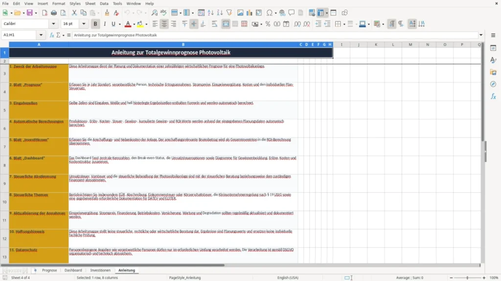This screenshot has height=281, width=501.
Task: Toggle Align left
Action: (x=155, y=24)
